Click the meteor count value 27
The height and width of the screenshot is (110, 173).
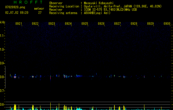click(x=40, y=13)
